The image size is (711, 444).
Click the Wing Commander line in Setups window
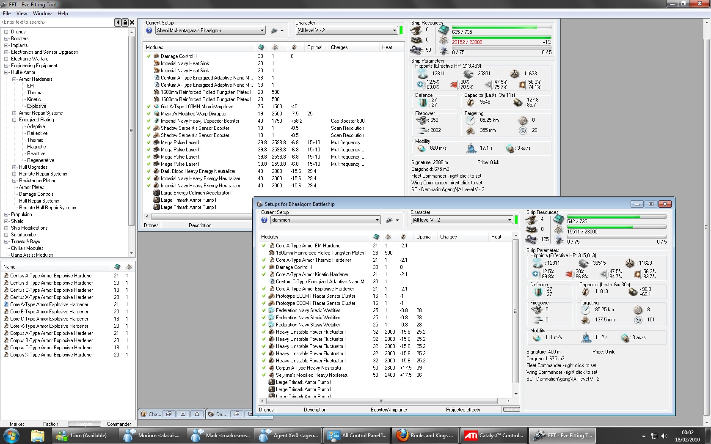tap(562, 372)
